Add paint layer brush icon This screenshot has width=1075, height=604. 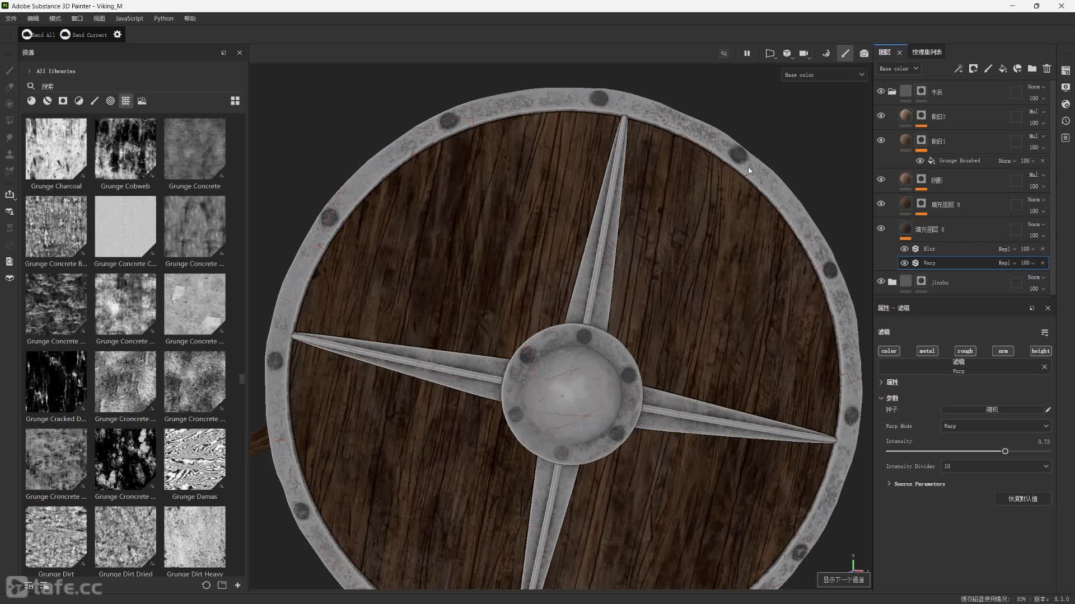tap(988, 68)
